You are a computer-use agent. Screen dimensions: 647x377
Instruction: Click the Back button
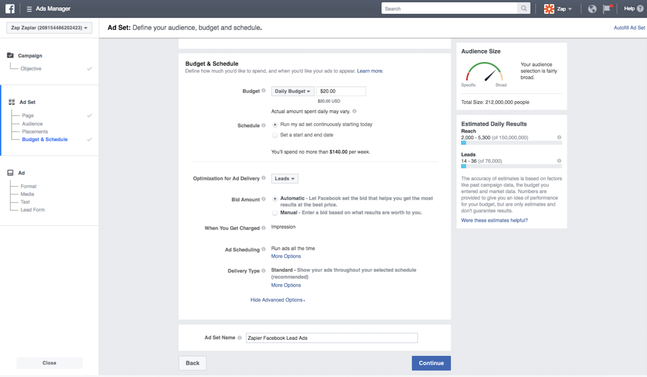(x=193, y=363)
